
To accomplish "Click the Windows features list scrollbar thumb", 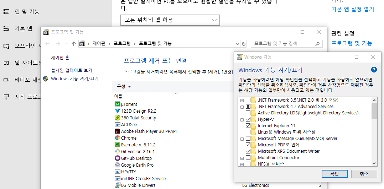I will pos(374,110).
